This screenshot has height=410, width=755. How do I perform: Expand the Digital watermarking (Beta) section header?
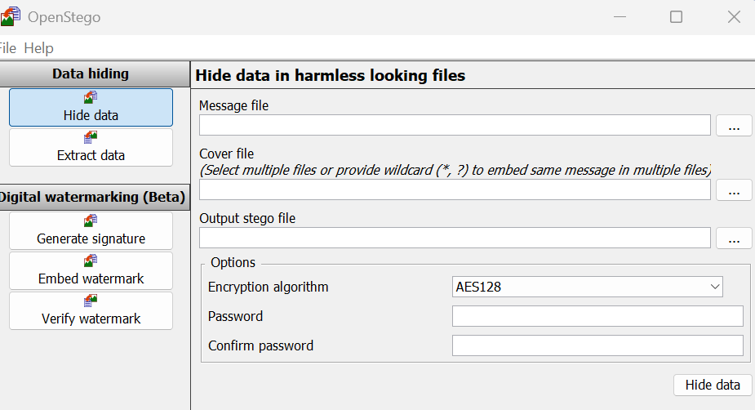click(93, 197)
